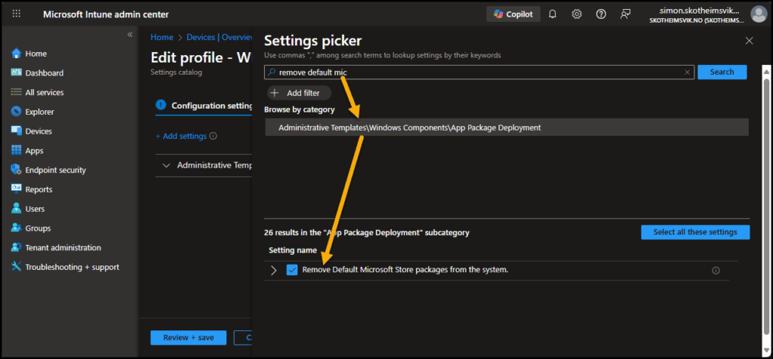Click the feedback icon in header

tap(625, 14)
